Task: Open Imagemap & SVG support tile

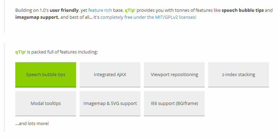Action: (110, 103)
